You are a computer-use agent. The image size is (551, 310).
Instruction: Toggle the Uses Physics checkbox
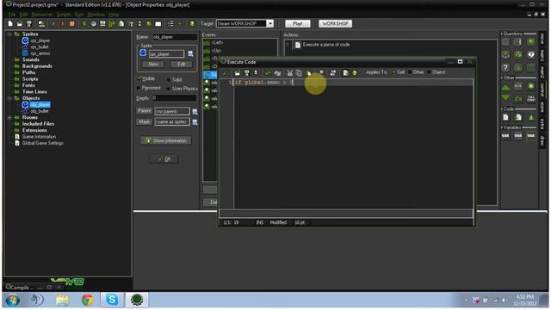169,89
